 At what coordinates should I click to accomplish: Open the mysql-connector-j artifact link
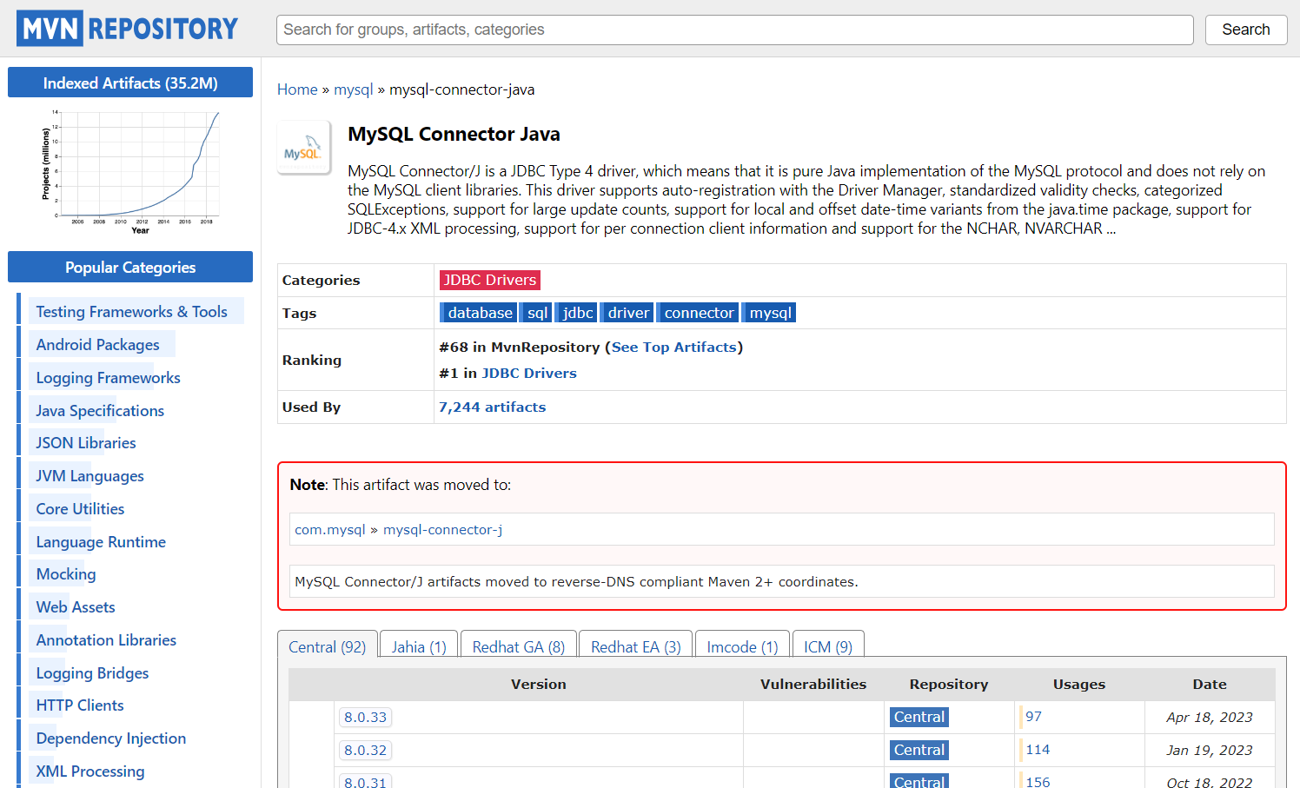[x=442, y=529]
